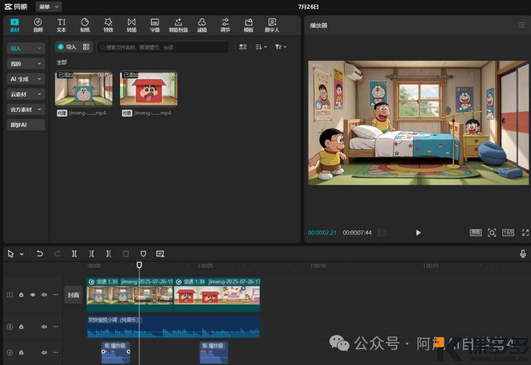Click the QR code import icon
The image size is (531, 365).
[x=87, y=47]
